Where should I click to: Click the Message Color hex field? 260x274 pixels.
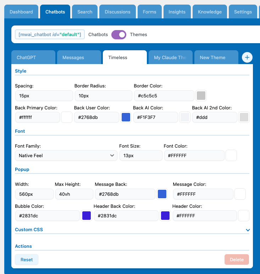pos(203,194)
